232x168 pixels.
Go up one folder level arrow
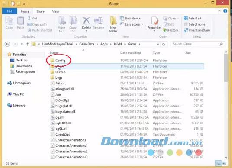point(28,44)
